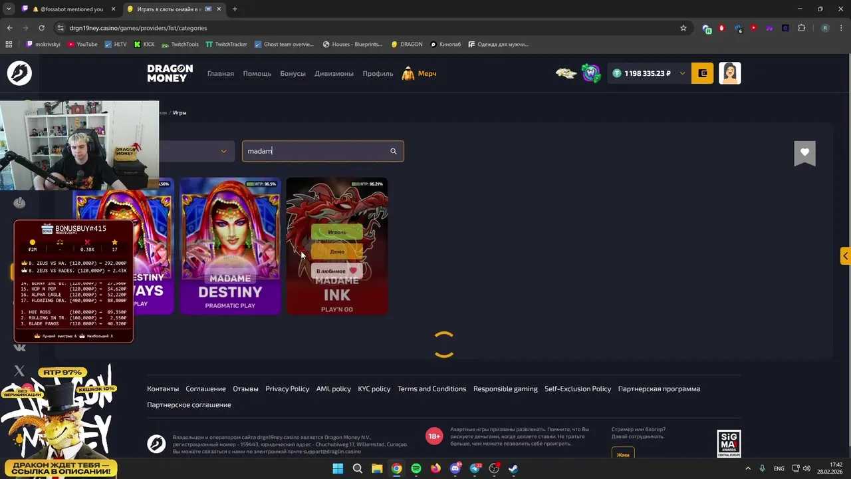The height and width of the screenshot is (479, 851).
Task: Open the KYC policy footer link
Action: 374,389
